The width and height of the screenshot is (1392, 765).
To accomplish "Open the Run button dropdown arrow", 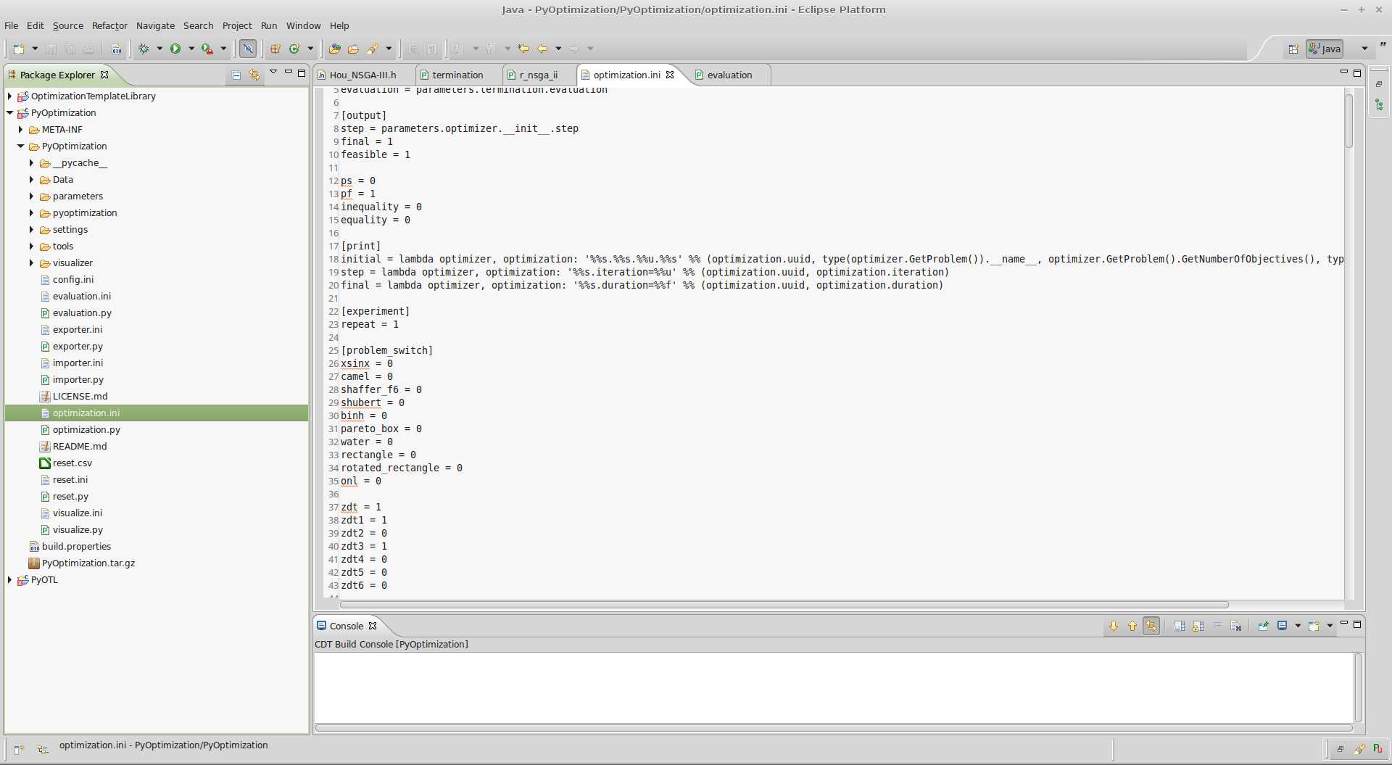I will tap(191, 49).
